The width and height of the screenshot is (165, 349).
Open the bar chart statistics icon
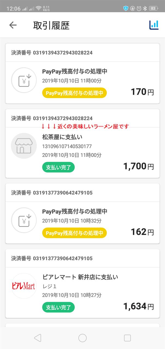click(x=154, y=25)
